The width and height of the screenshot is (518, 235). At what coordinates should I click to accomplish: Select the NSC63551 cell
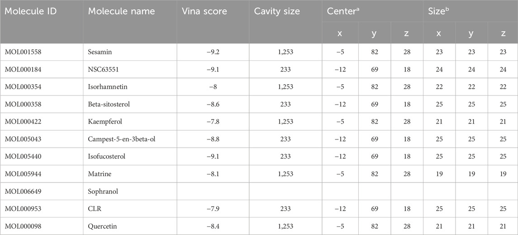click(x=130, y=69)
